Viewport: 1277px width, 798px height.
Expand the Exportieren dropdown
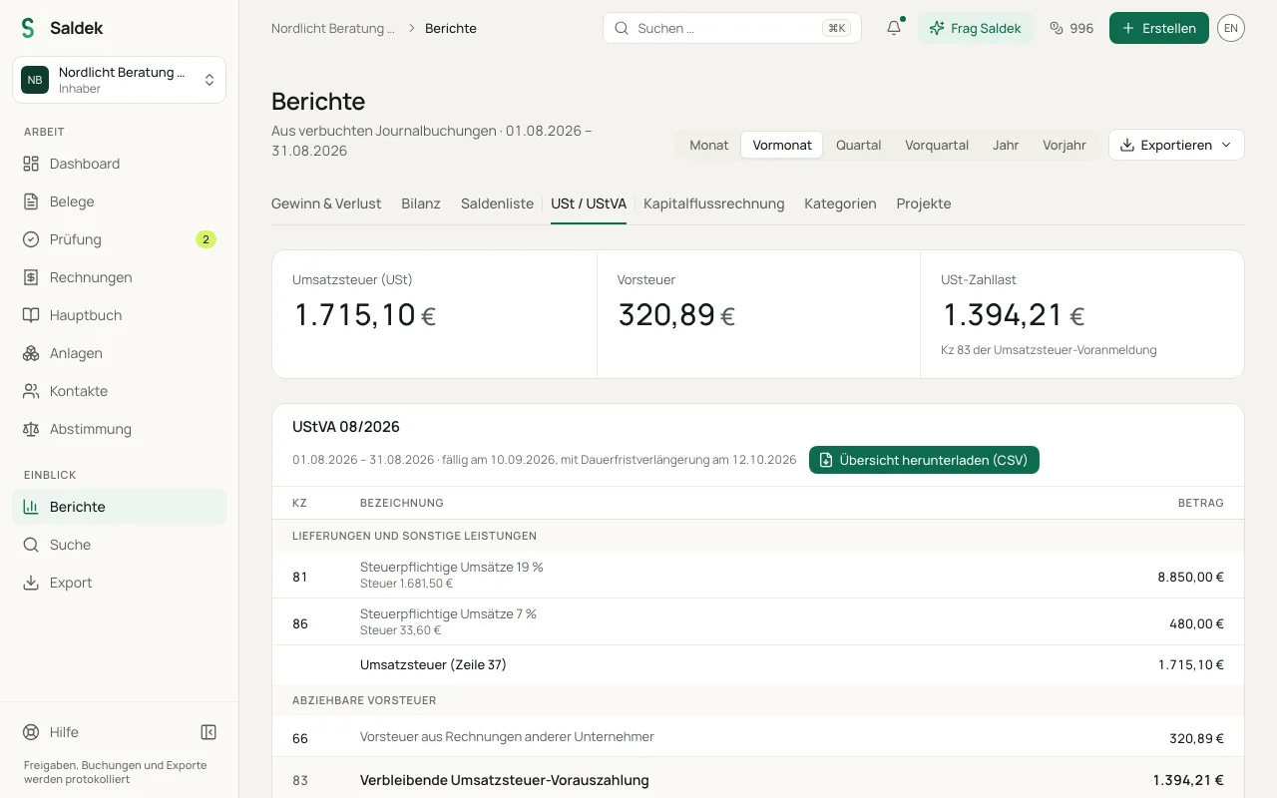1176,145
